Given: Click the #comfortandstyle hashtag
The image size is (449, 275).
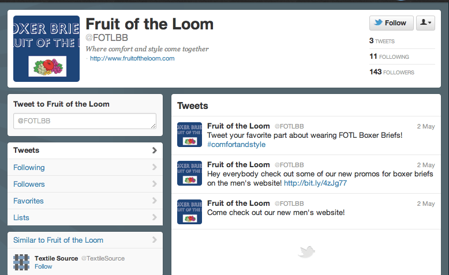Looking at the screenshot, I should point(236,145).
